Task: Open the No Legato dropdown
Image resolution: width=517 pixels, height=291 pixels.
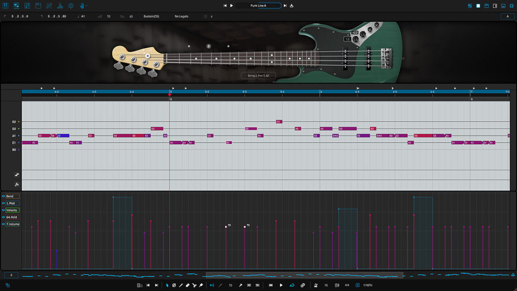Action: (181, 17)
